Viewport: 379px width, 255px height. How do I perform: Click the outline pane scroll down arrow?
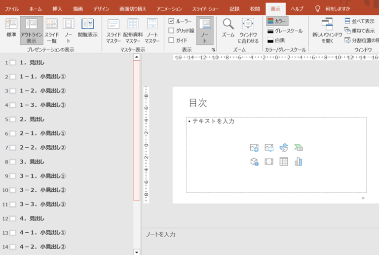tap(137, 252)
